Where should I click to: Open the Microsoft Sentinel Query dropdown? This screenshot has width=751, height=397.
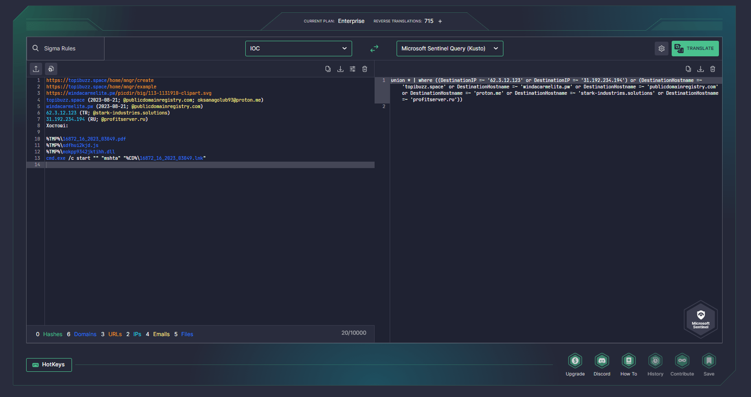[449, 49]
